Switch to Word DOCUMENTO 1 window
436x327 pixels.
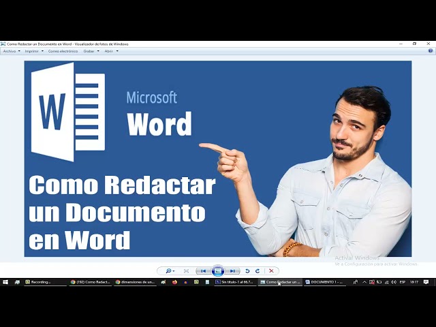click(x=325, y=282)
